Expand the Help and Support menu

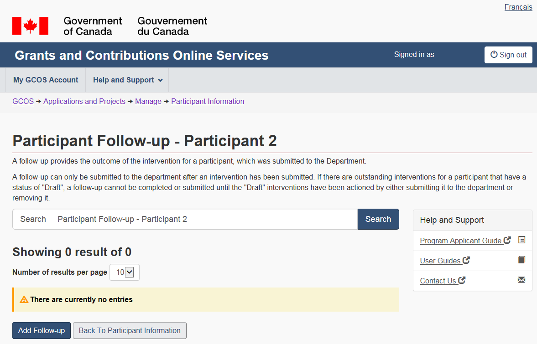pyautogui.click(x=127, y=80)
